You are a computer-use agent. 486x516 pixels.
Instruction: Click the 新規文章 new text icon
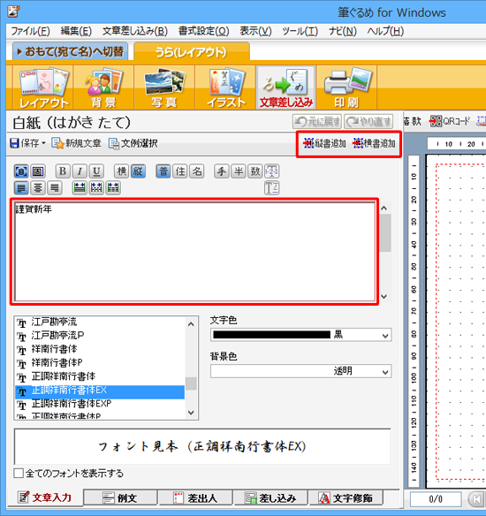click(76, 143)
